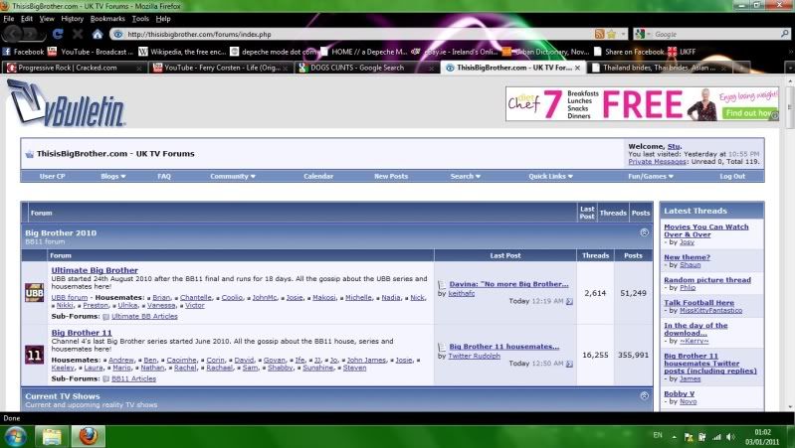Subscribe using the RSS feed icon
The width and height of the screenshot is (795, 448).
tap(599, 34)
